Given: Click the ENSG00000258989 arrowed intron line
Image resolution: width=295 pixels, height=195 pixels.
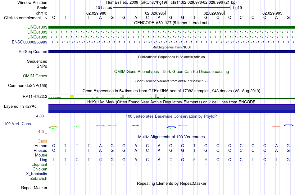Looking at the screenshot, I should tap(172, 42).
